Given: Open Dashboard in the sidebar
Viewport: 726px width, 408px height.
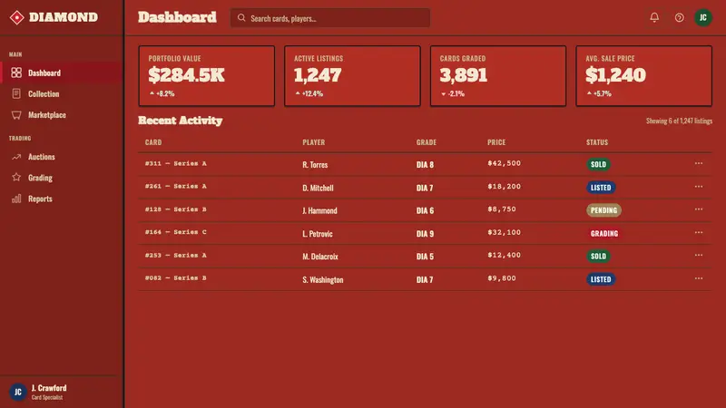Looking at the screenshot, I should [62, 73].
